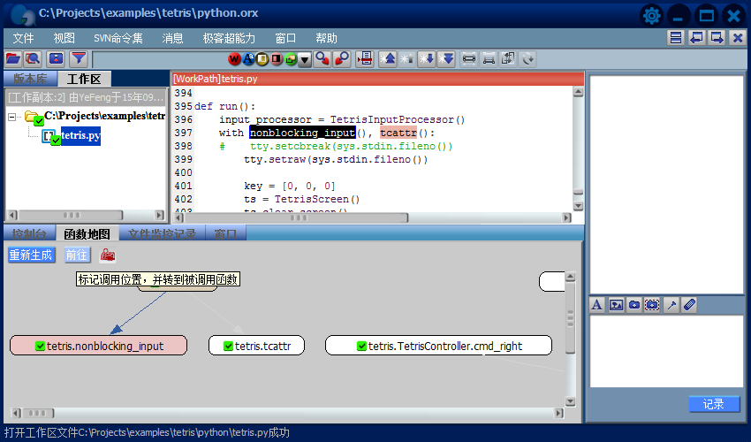Click the second stacked-rectangle view icon in toolbar
Screen dimensions: 751x442
tap(489, 59)
